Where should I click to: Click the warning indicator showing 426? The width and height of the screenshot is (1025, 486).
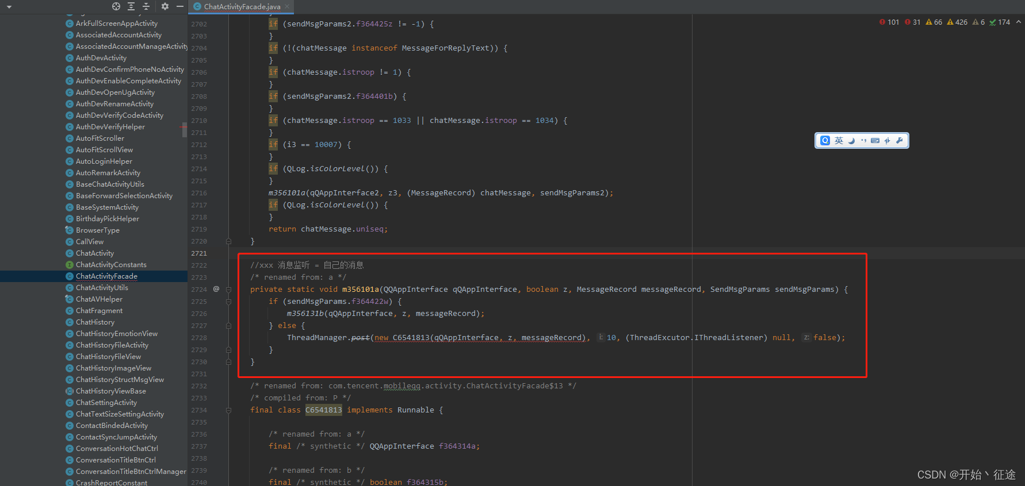click(x=957, y=22)
